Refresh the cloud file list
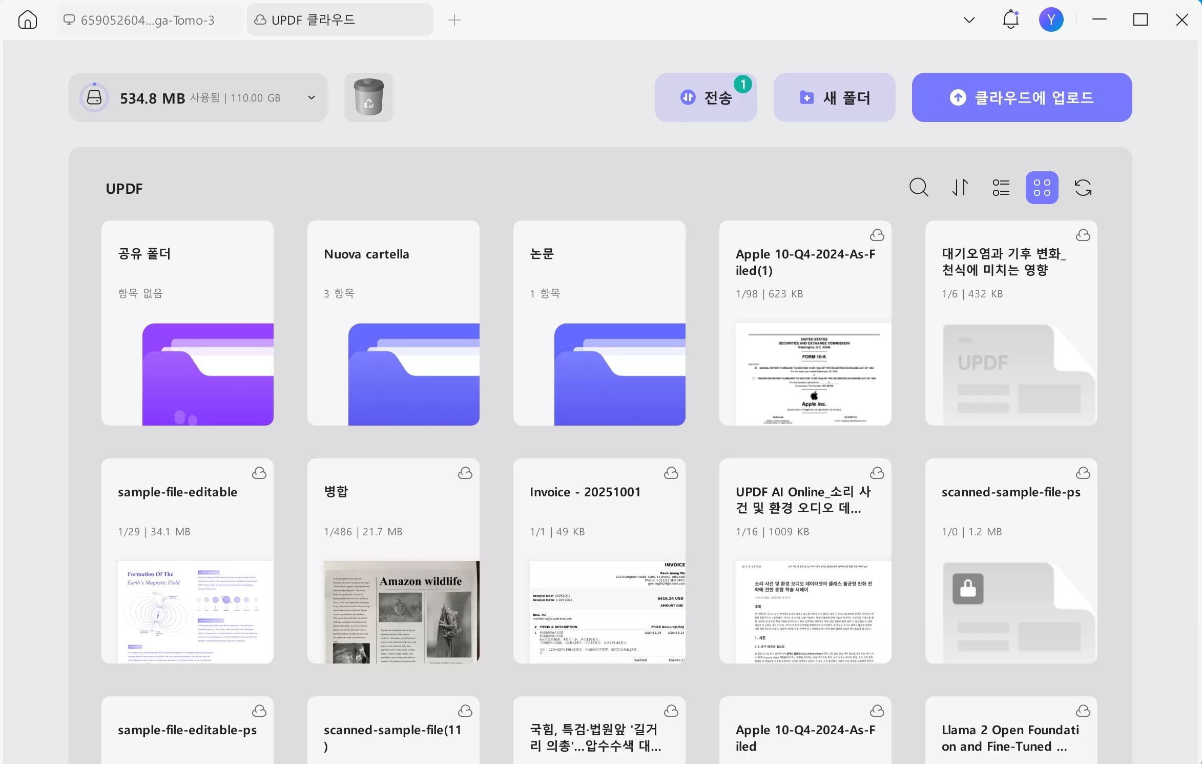 pos(1083,187)
